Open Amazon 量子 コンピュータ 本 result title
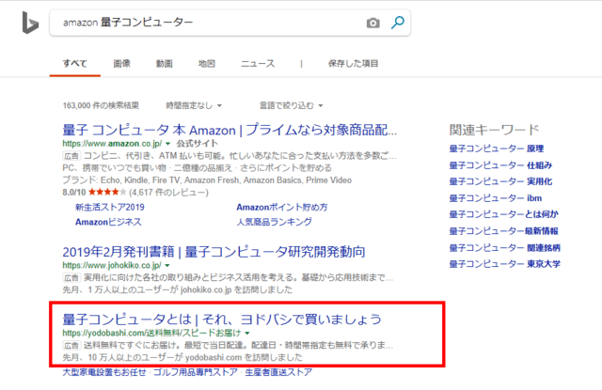Viewport: 602px width, 390px height. [x=230, y=130]
